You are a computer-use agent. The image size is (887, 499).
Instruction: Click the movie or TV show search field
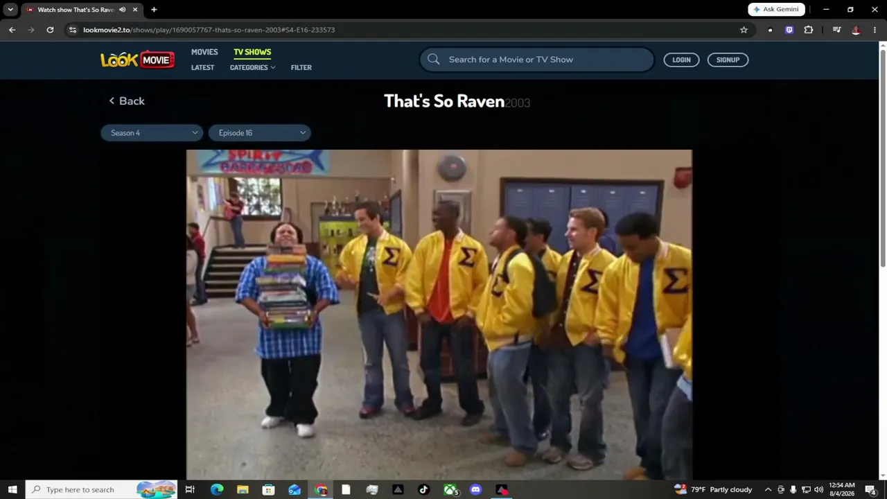click(536, 60)
